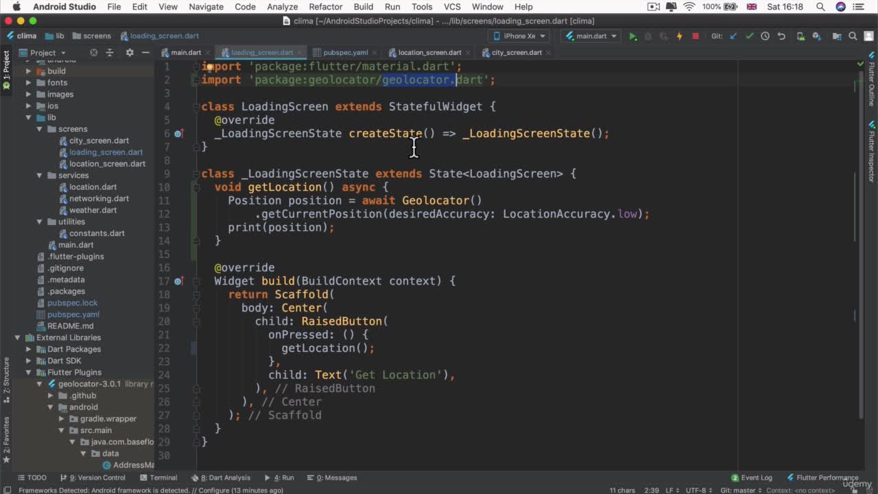Open the Apple menu
This screenshot has height=494, width=878.
16,7
